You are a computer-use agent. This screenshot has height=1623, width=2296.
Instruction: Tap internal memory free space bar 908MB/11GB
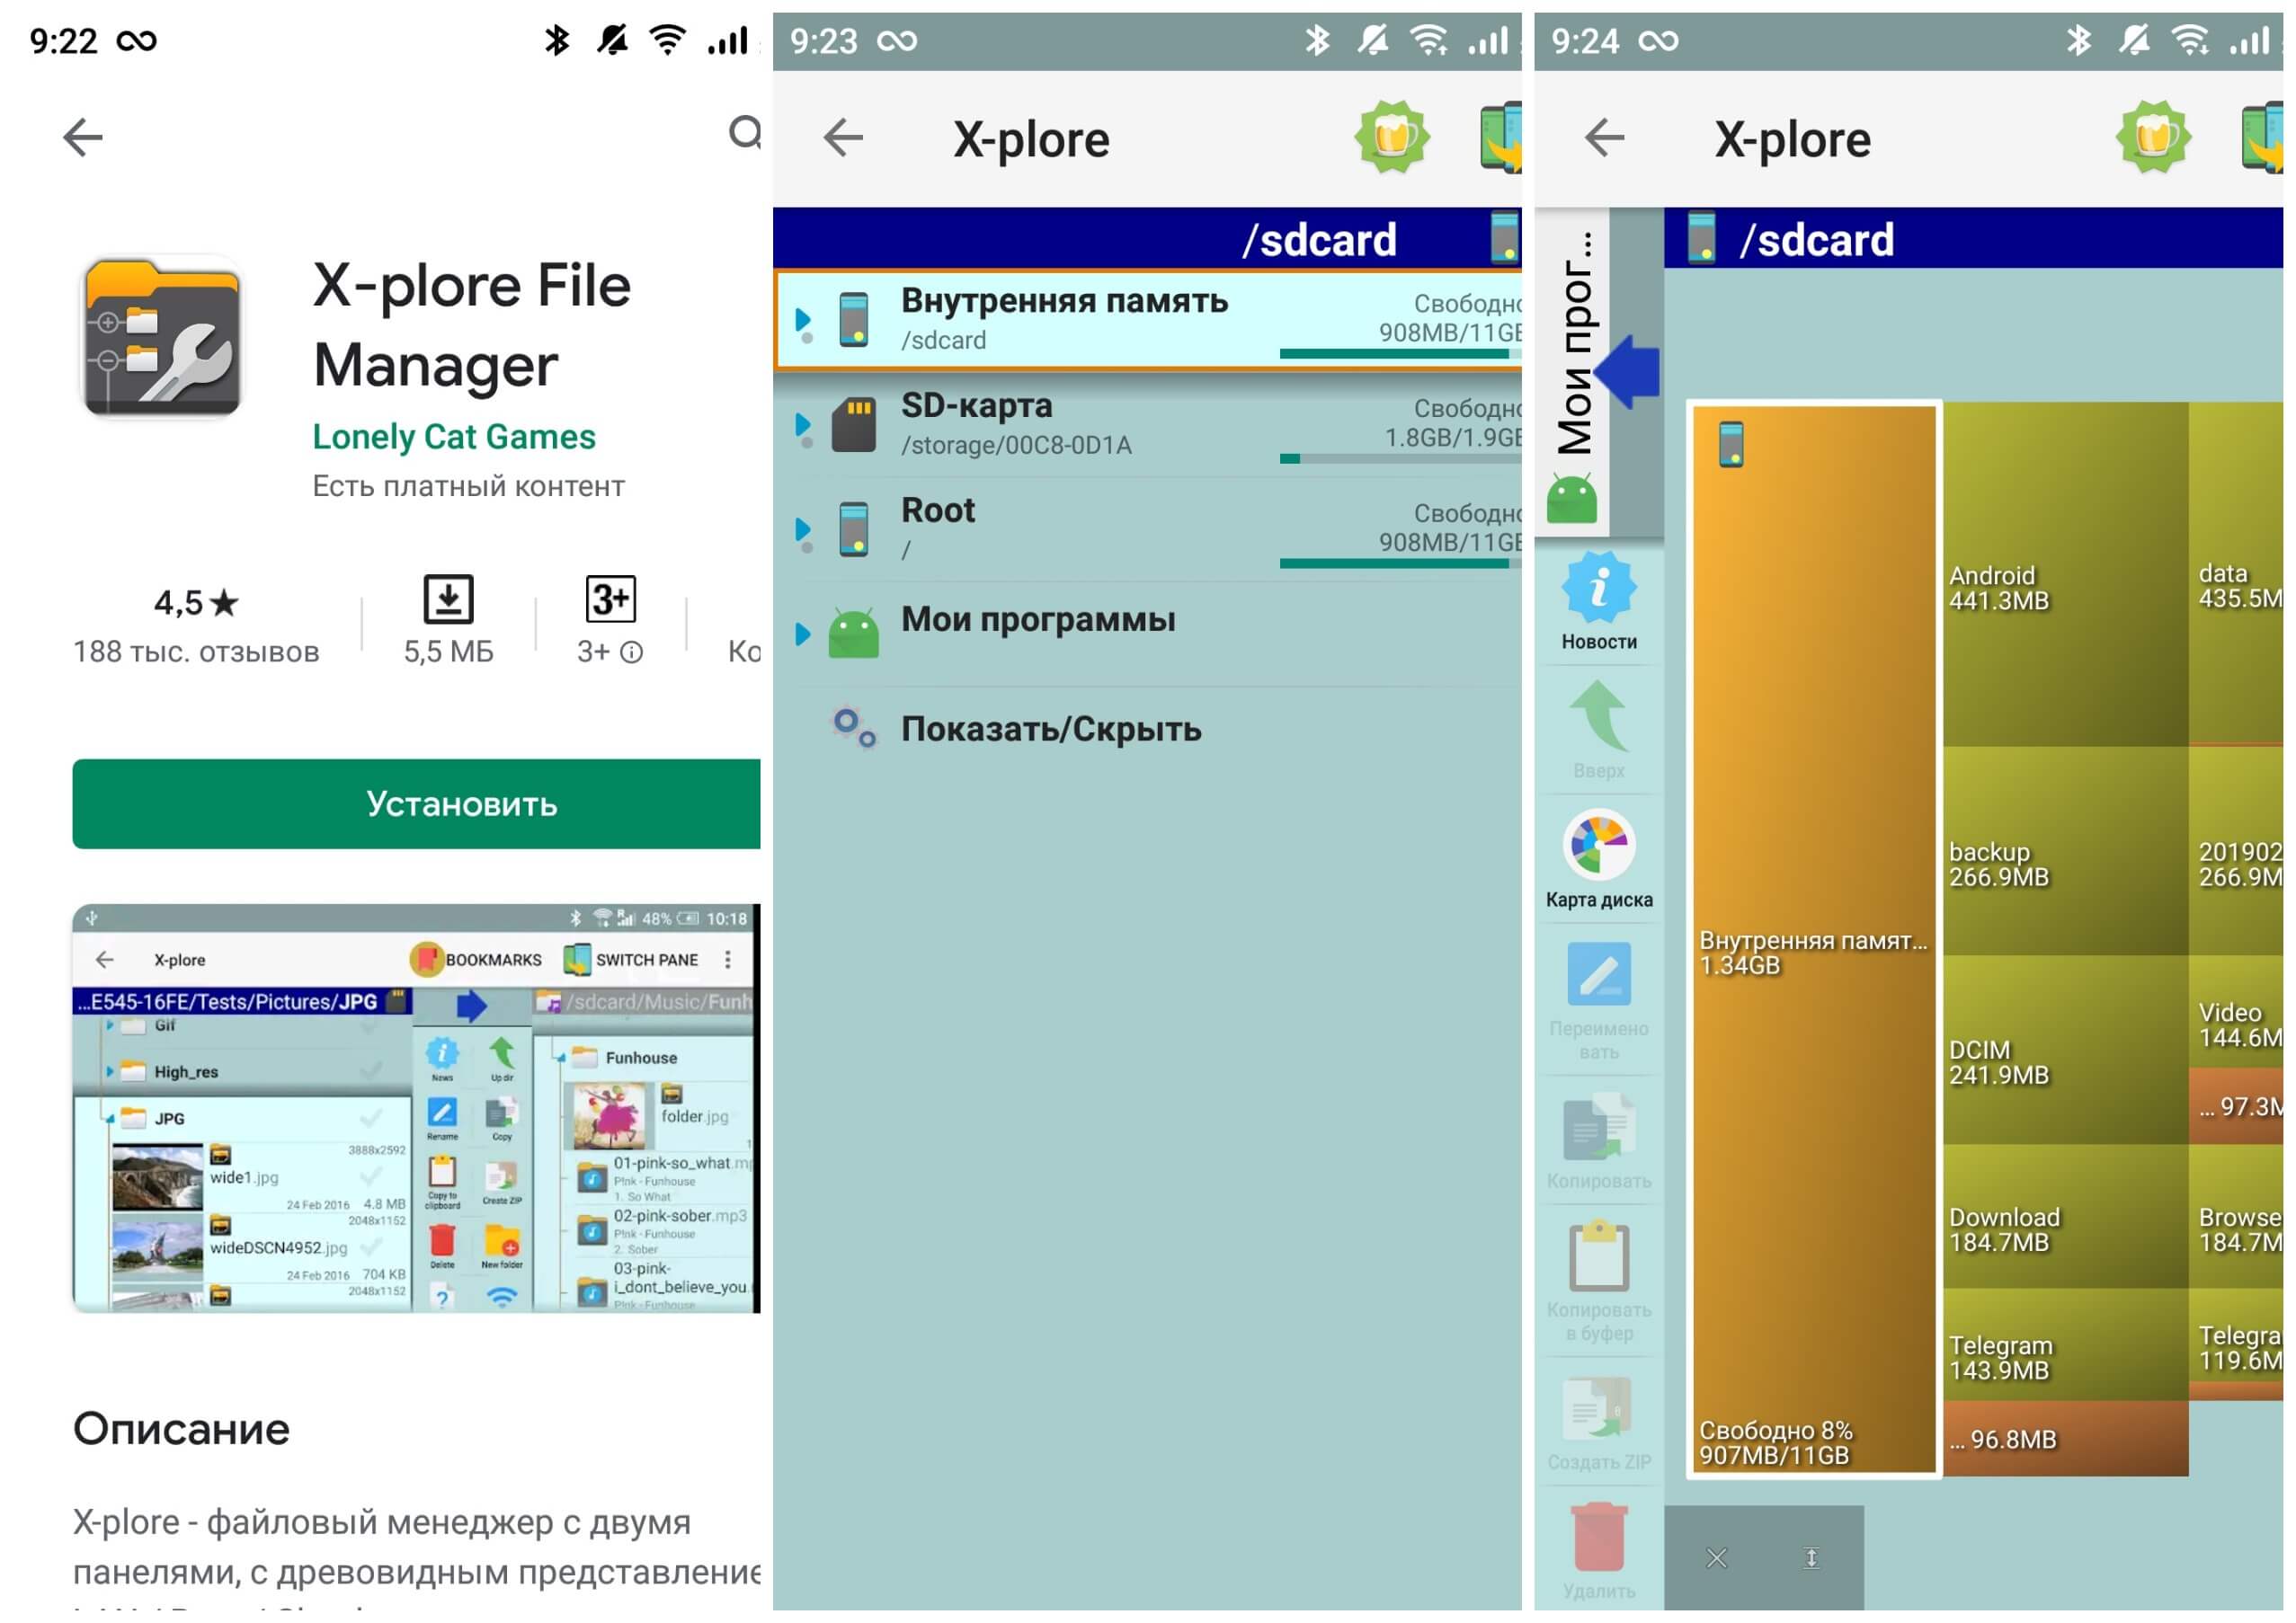click(1400, 353)
